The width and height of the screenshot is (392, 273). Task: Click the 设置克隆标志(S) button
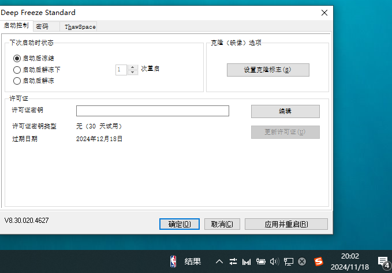268,70
